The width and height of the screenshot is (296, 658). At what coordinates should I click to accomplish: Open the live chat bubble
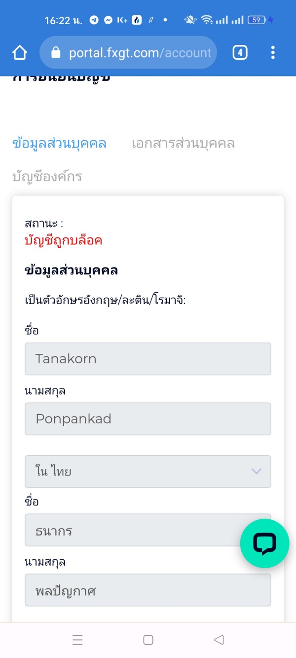[x=264, y=543]
